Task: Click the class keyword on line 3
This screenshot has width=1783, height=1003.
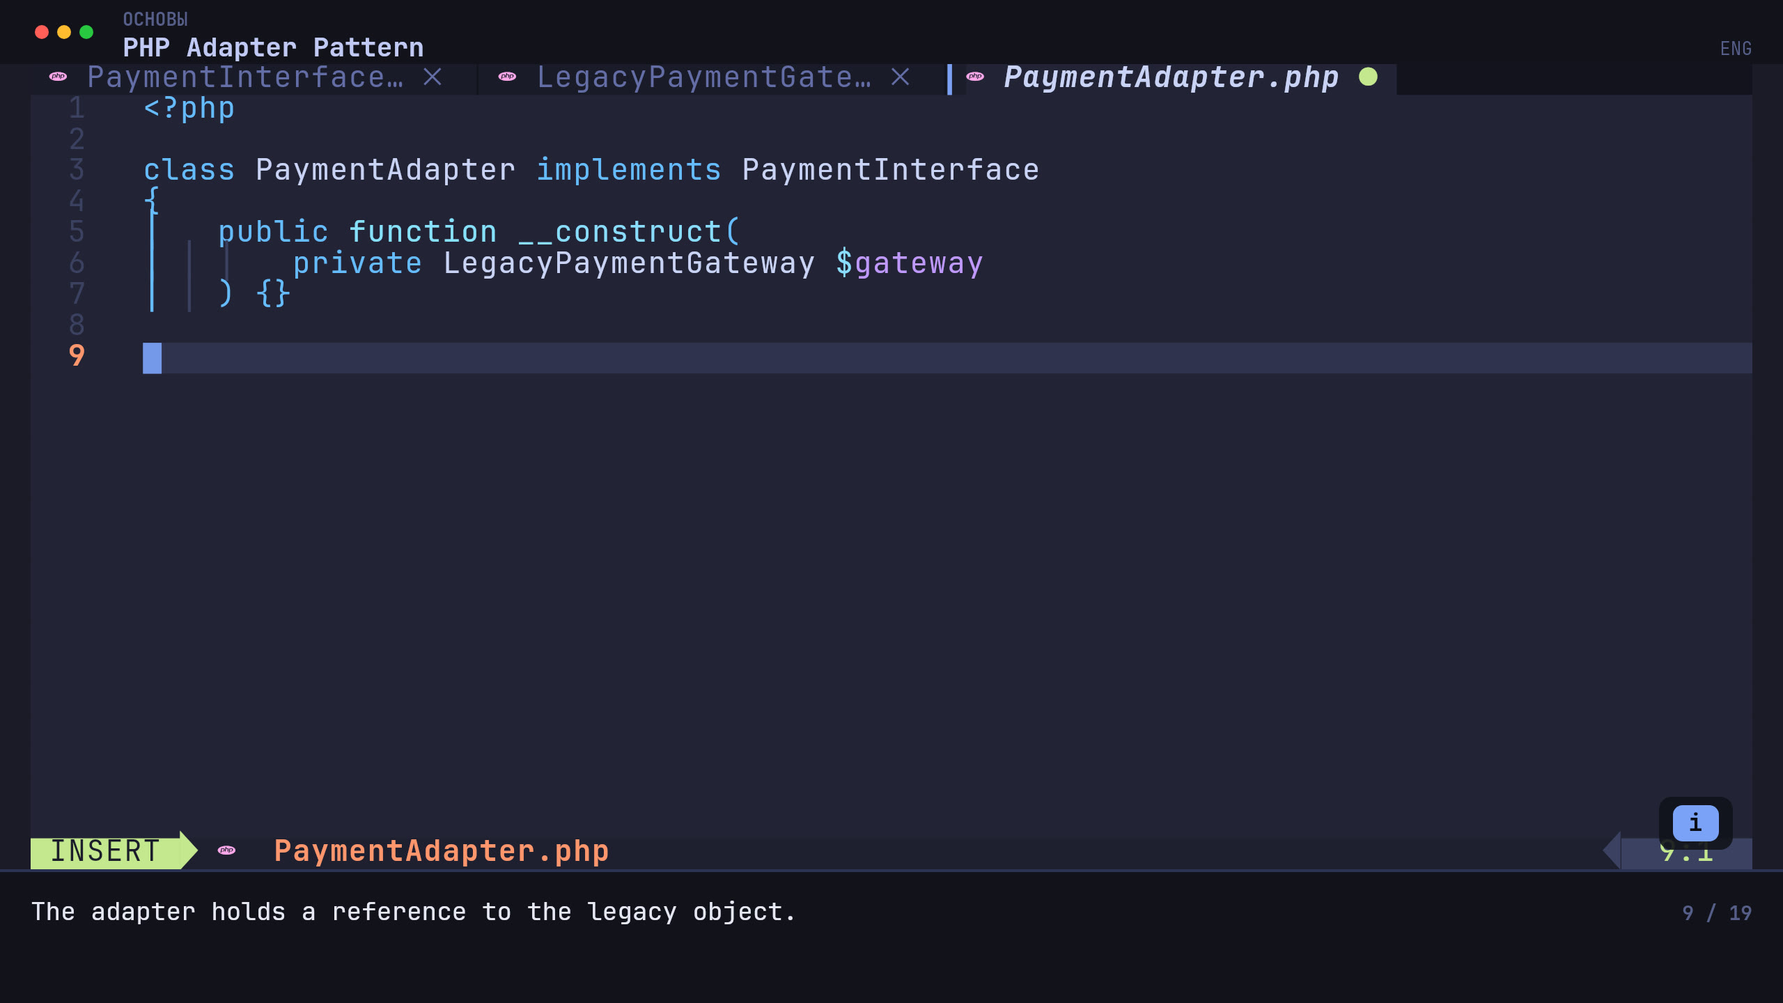Action: 189,170
